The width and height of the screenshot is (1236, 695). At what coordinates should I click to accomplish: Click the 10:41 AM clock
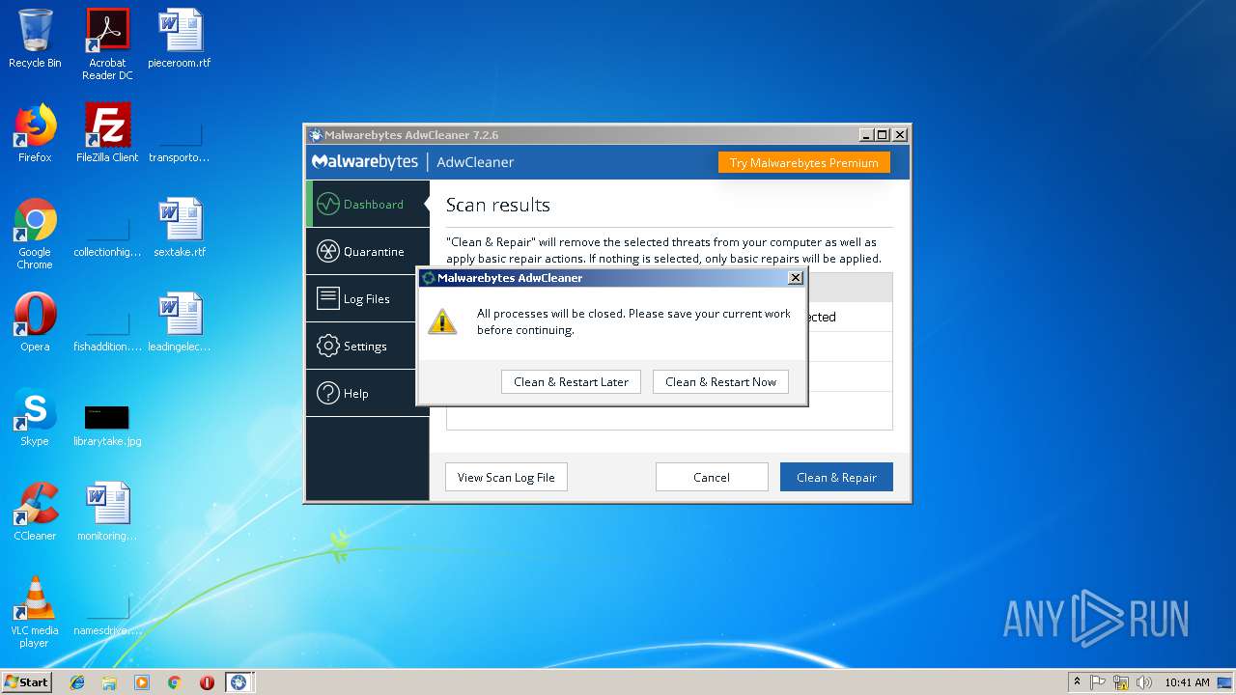[1187, 682]
